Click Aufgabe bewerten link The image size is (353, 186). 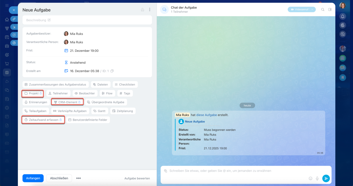point(137,179)
